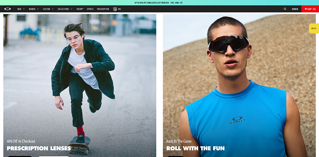Click the Roll With The Fun headline
Viewport: 319px width, 157px height.
click(195, 148)
